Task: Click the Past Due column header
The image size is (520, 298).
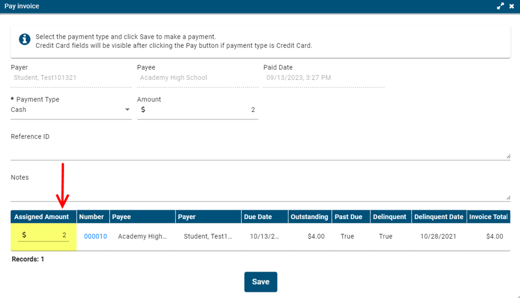Action: 348,217
